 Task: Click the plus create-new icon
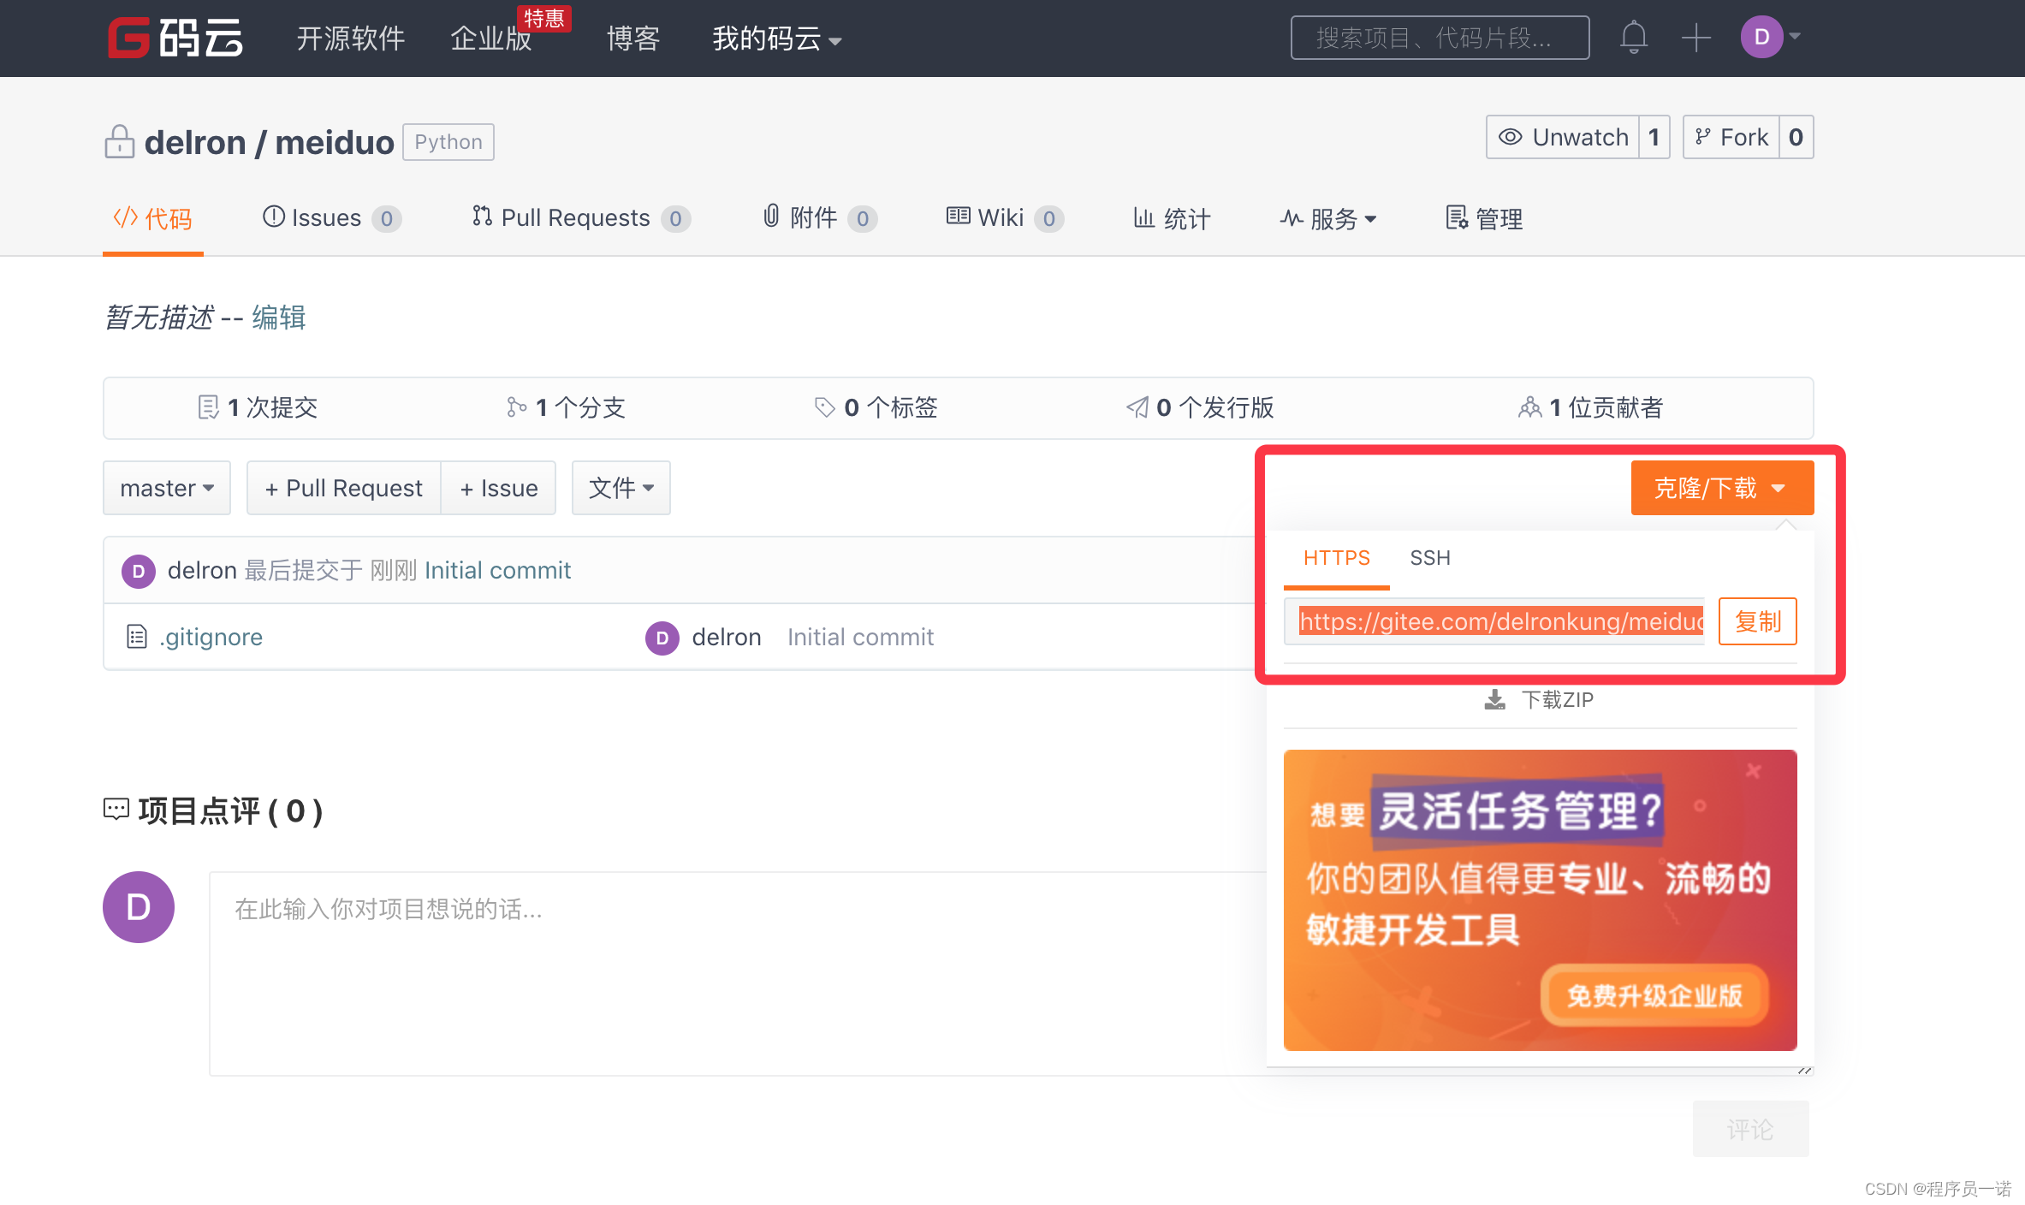point(1695,38)
